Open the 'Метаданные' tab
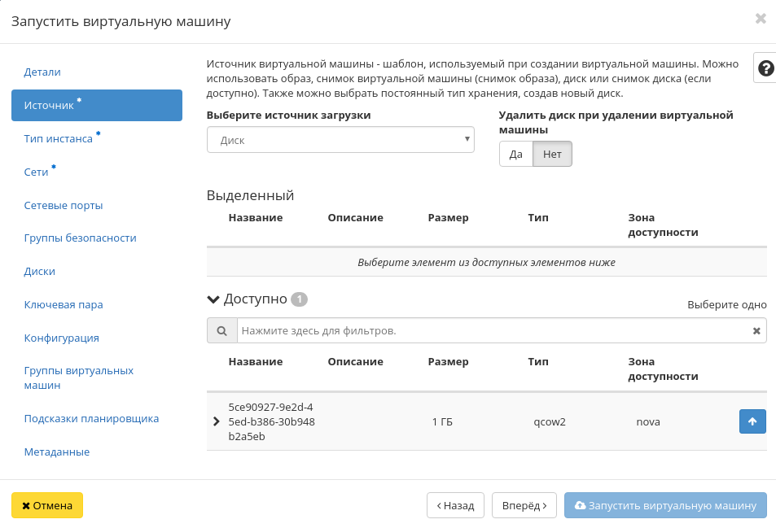Viewport: 776px width, 528px height. 57,452
